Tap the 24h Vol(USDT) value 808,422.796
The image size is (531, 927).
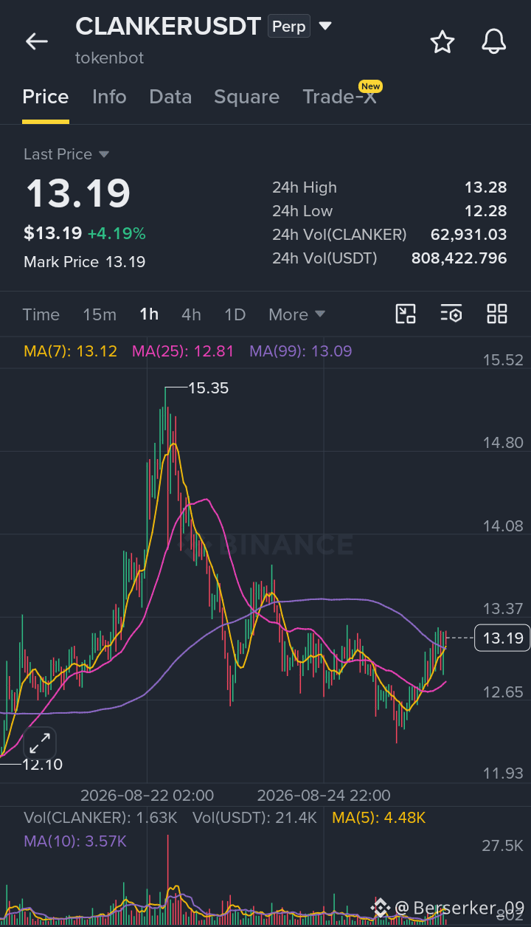coord(459,258)
